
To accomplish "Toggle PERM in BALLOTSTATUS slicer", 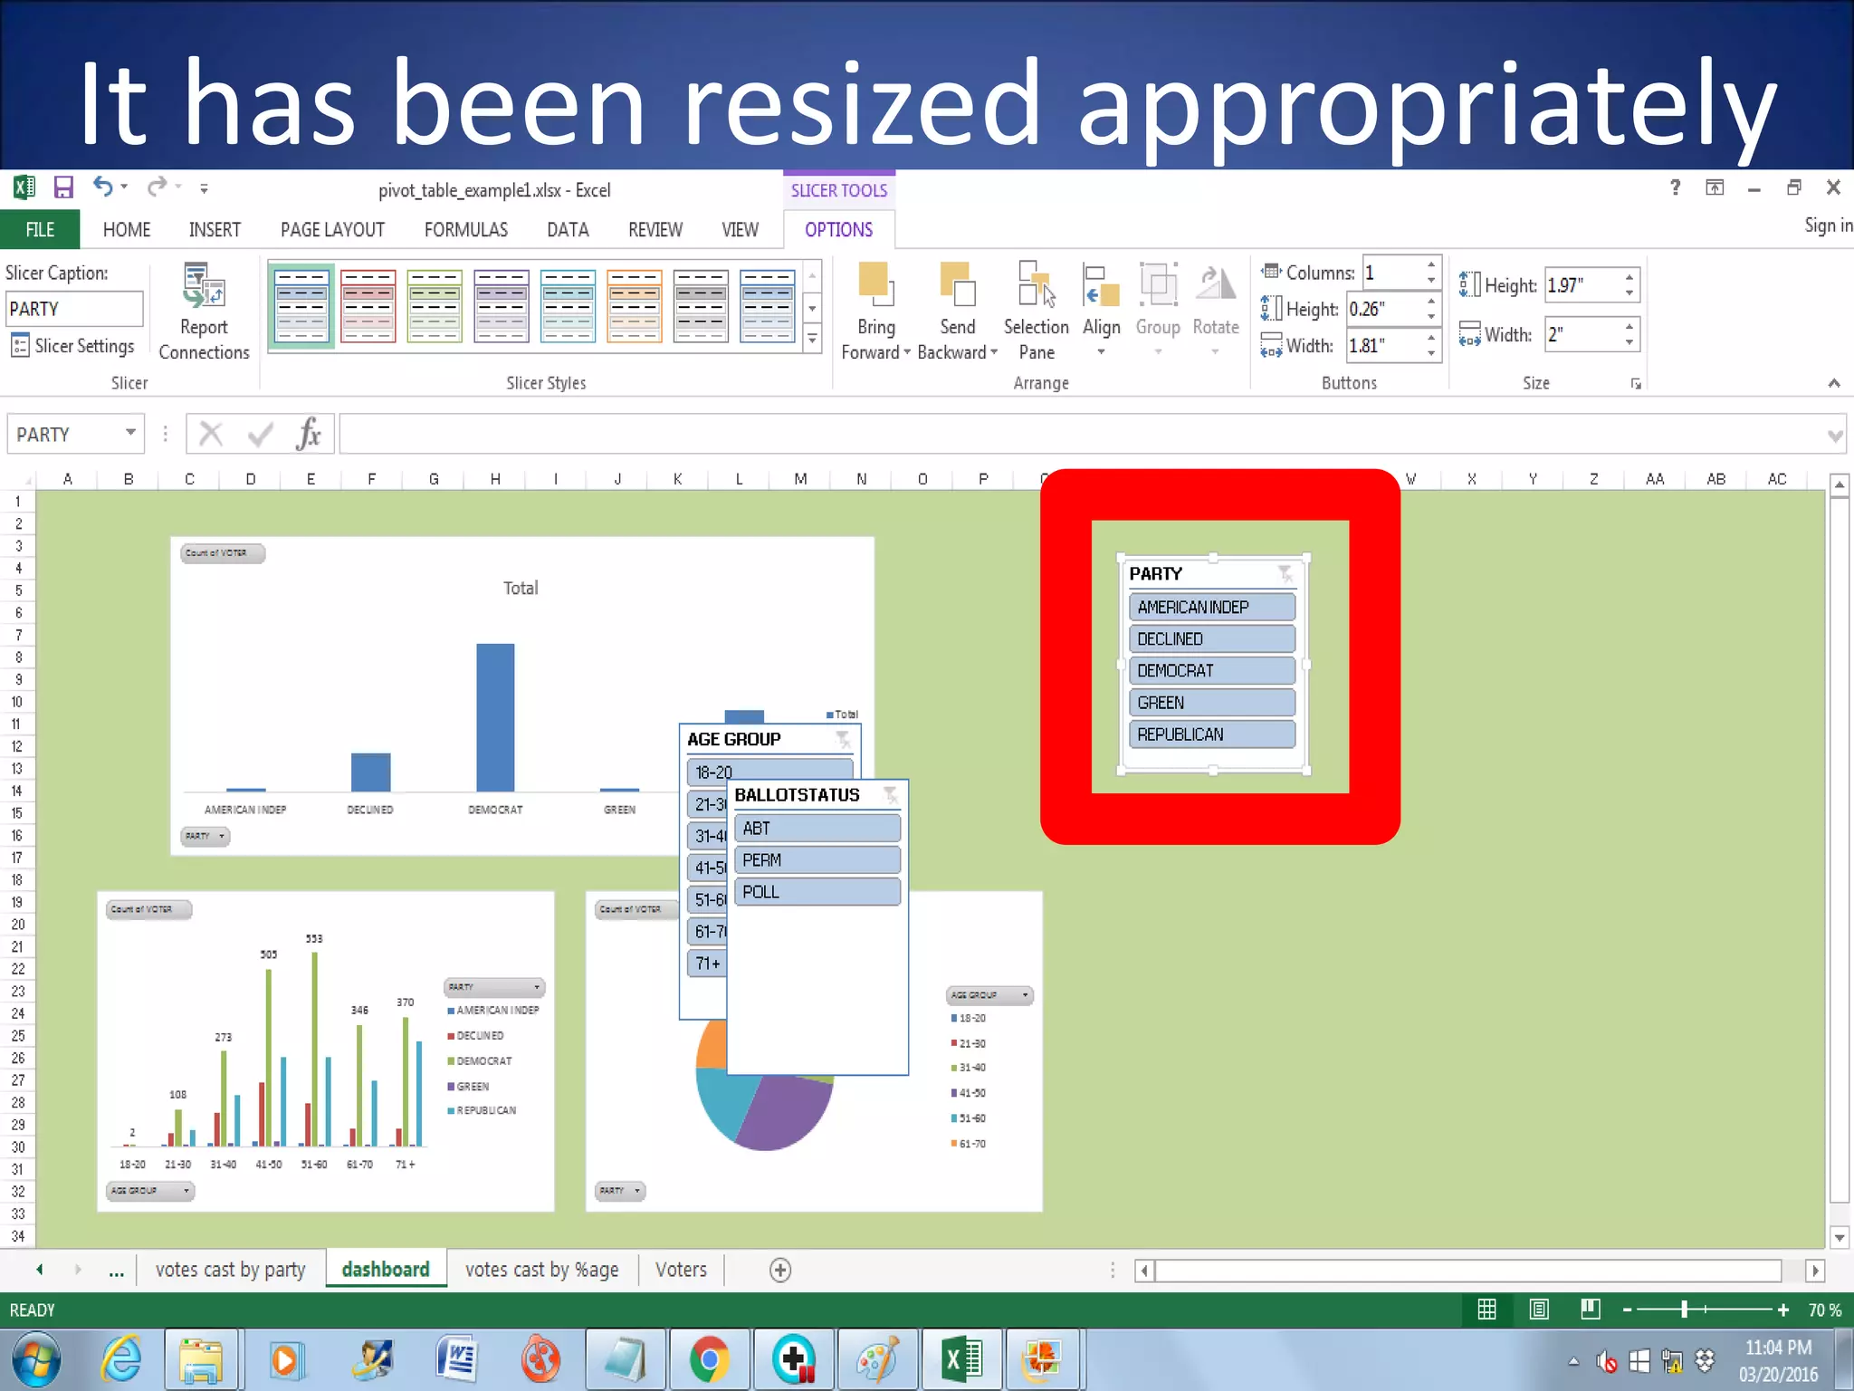I will pyautogui.click(x=817, y=860).
